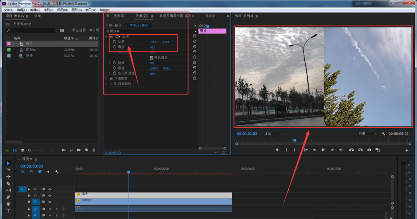The height and width of the screenshot is (219, 417).
Task: Hide track V3 with eye icon
Action: tap(50, 189)
